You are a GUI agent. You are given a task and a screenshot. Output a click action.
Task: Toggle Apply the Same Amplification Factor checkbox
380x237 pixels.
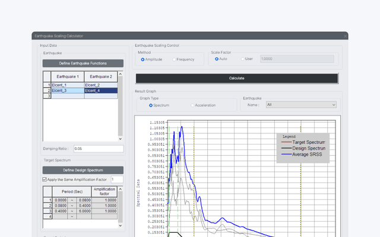(45, 180)
